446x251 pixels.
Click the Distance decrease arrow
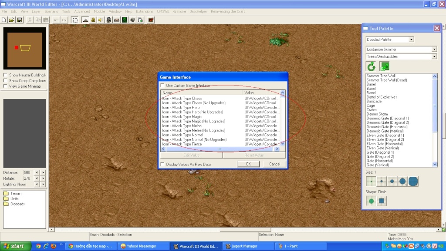pos(37,172)
